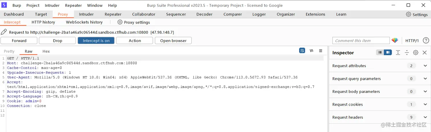This screenshot has height=132, width=431.
Task: Expand all Inspector sections icon
Action: point(398,52)
